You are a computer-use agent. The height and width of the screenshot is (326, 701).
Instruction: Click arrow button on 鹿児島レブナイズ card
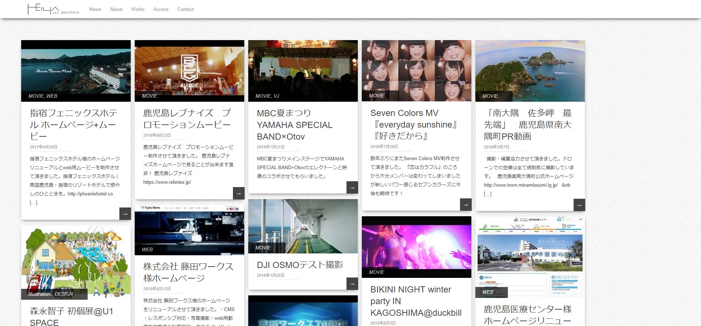coord(239,193)
